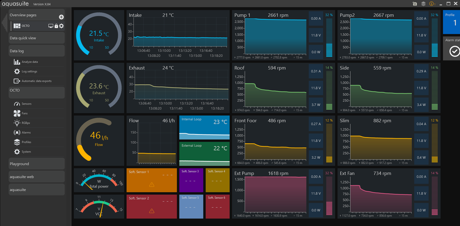Click Slim 882 rpm reading
The height and width of the screenshot is (226, 460).
click(382, 120)
